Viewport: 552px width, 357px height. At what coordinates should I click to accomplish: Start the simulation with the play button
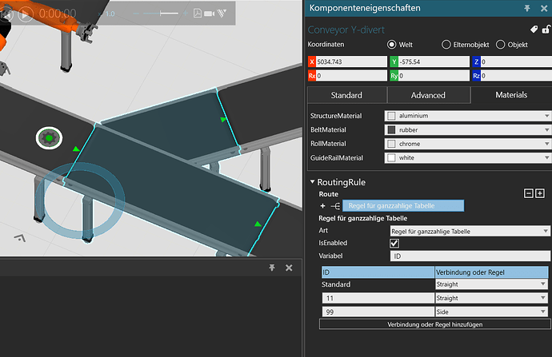pos(26,14)
